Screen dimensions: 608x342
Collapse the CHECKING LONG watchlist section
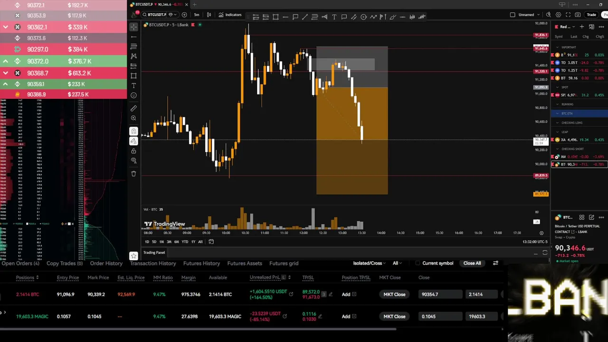558,123
